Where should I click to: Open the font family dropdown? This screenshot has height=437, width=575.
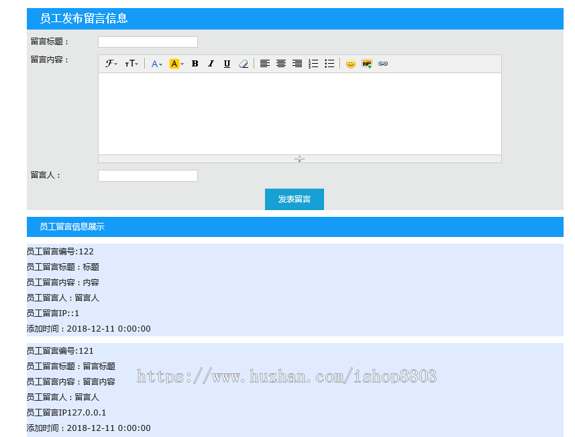110,63
